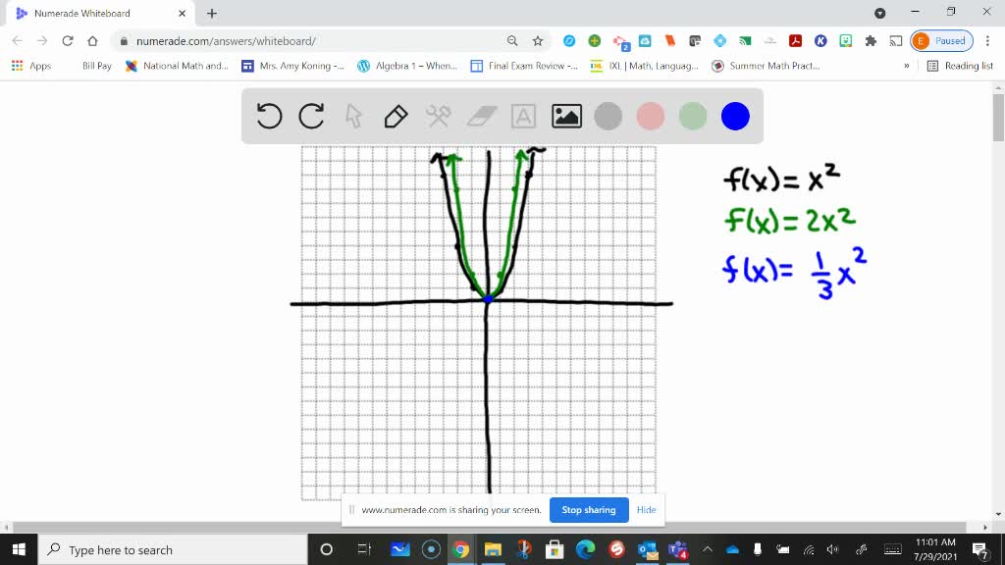Select the blue ink color swatch
The image size is (1005, 565).
click(735, 116)
